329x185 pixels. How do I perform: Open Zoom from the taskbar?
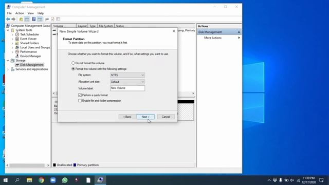coord(53,180)
